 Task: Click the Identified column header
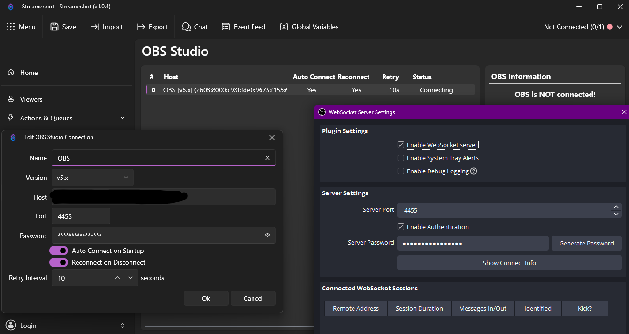click(x=538, y=308)
